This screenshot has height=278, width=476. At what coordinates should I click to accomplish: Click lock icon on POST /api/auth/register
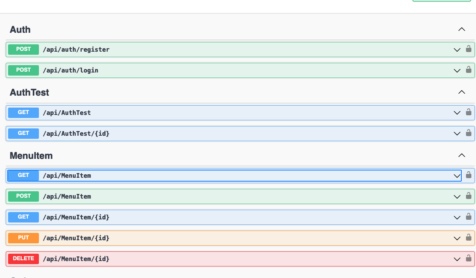coord(468,49)
